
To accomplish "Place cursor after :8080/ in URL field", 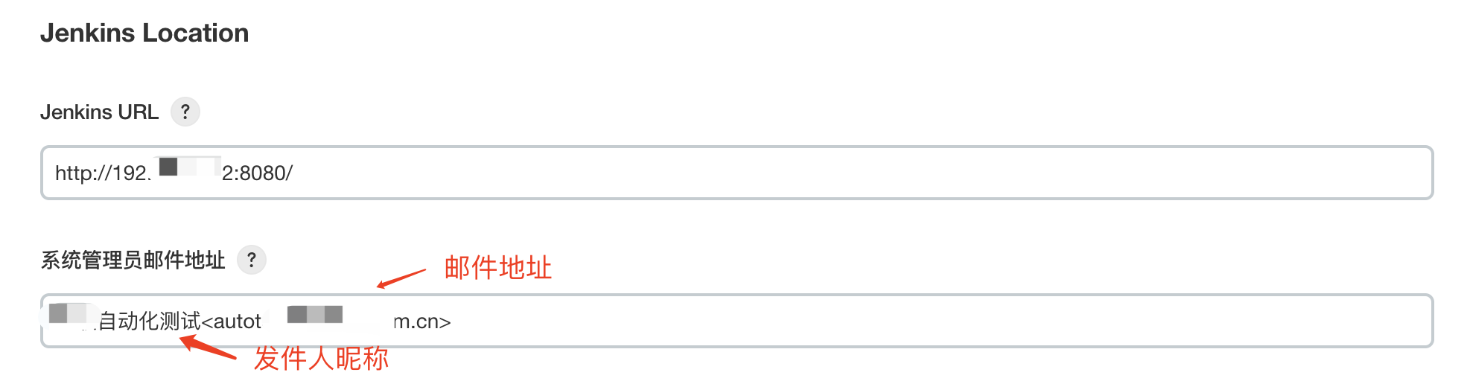I will coord(293,173).
